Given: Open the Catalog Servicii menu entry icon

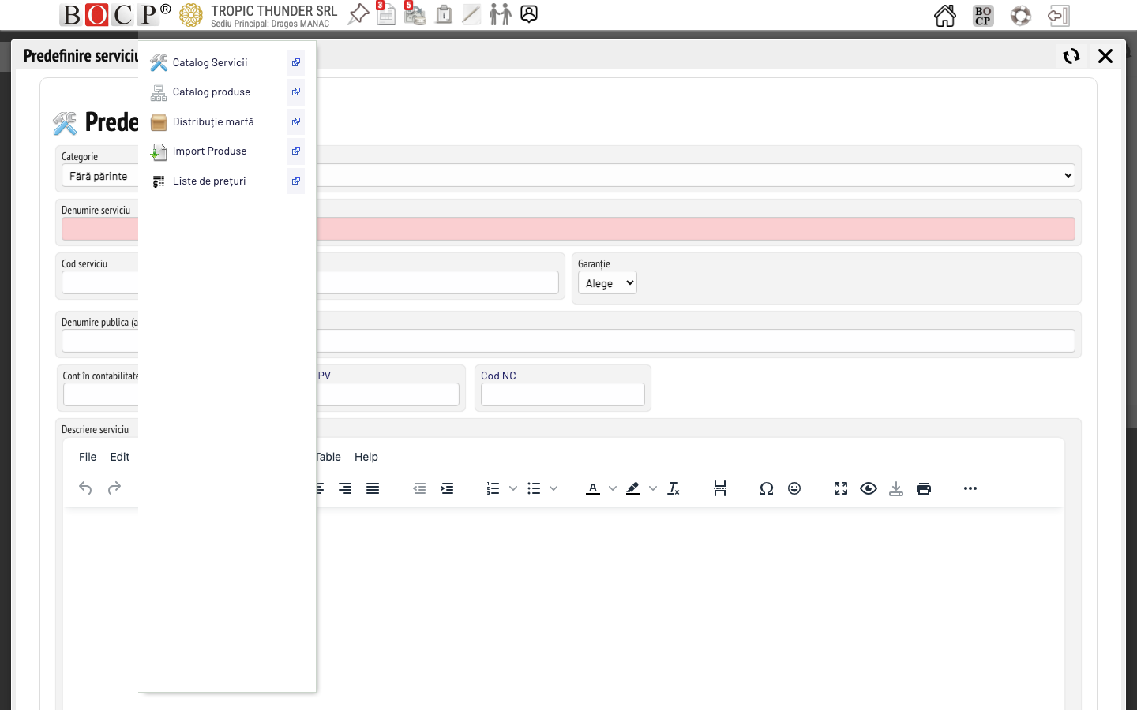Looking at the screenshot, I should tap(158, 62).
